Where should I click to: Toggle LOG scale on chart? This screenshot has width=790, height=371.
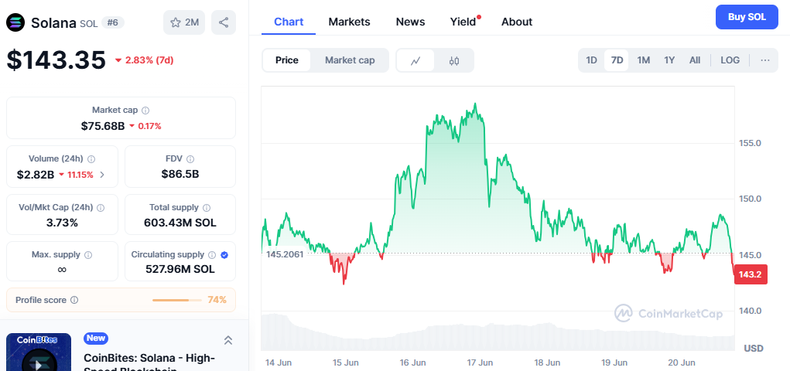point(730,60)
